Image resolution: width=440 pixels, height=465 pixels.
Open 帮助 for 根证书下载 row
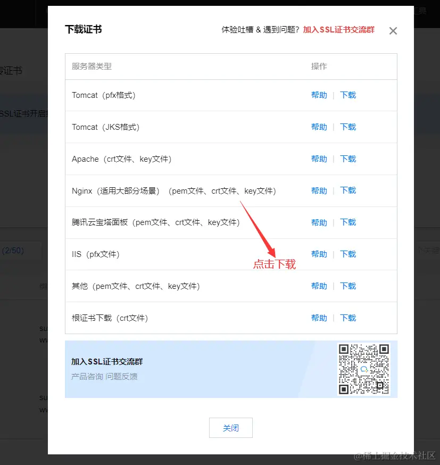tap(319, 318)
